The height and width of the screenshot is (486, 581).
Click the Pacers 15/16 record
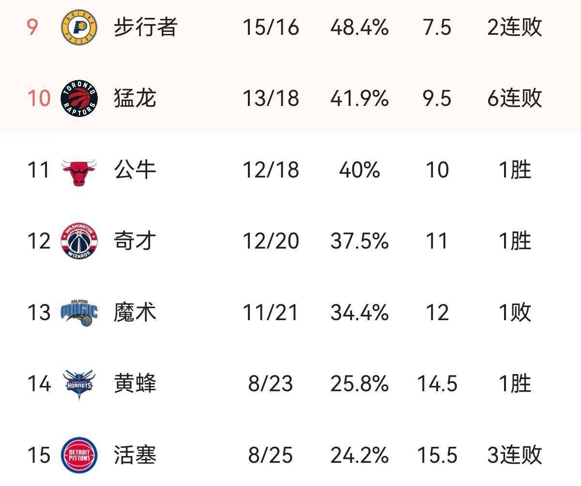tap(271, 28)
